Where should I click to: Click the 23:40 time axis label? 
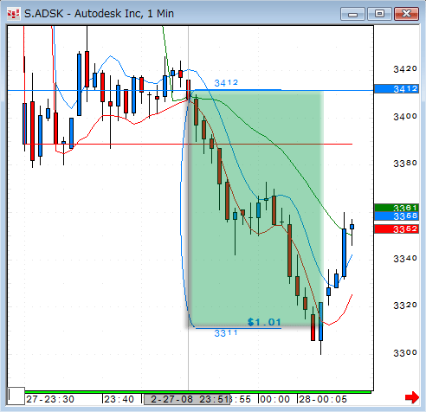coord(119,399)
